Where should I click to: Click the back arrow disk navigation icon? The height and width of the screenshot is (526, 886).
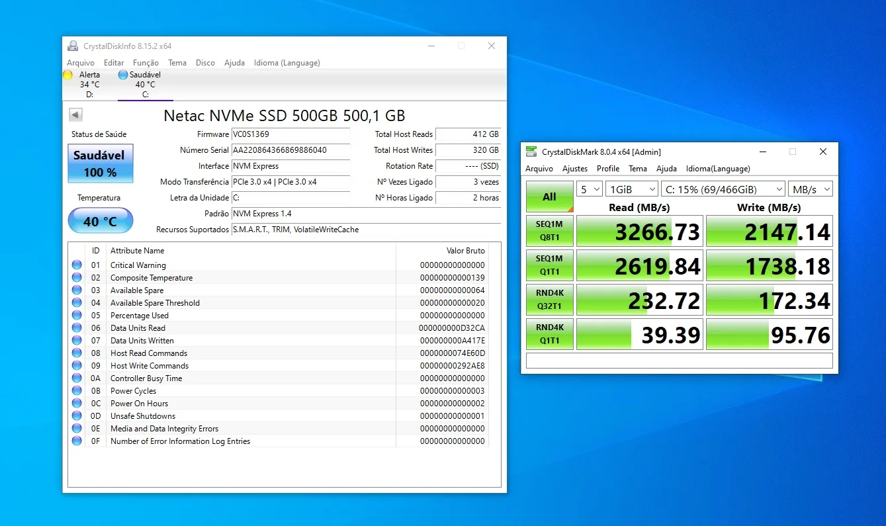tap(75, 114)
